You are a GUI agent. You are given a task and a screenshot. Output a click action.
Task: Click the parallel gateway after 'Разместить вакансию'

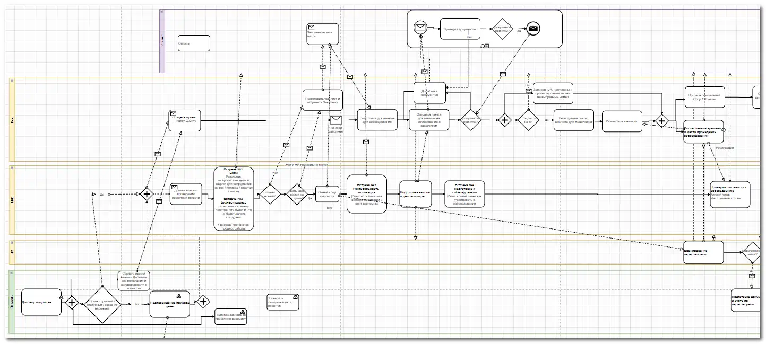click(x=661, y=120)
